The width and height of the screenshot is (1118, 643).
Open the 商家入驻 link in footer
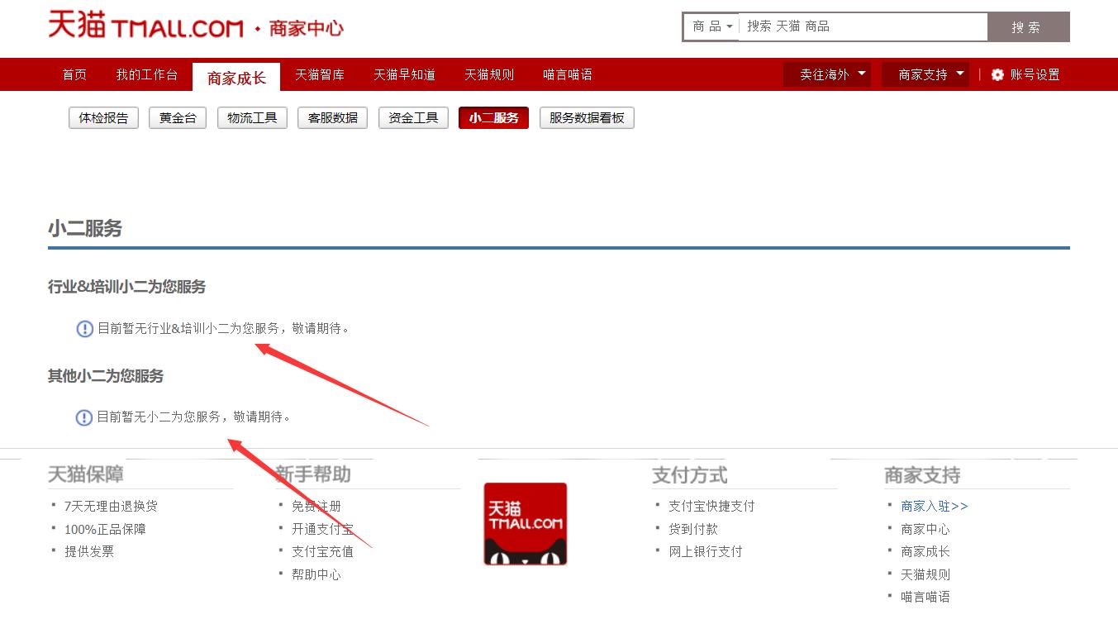[x=933, y=506]
